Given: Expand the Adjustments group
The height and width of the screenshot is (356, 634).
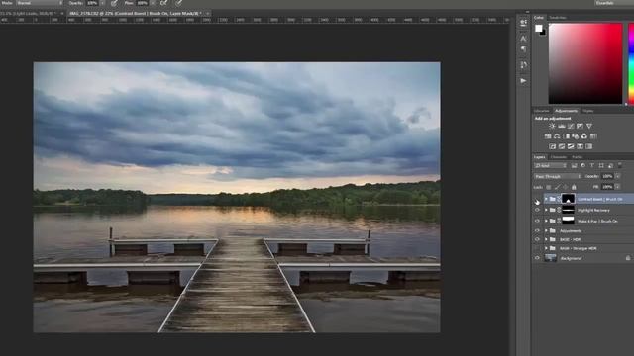Looking at the screenshot, I should point(546,230).
